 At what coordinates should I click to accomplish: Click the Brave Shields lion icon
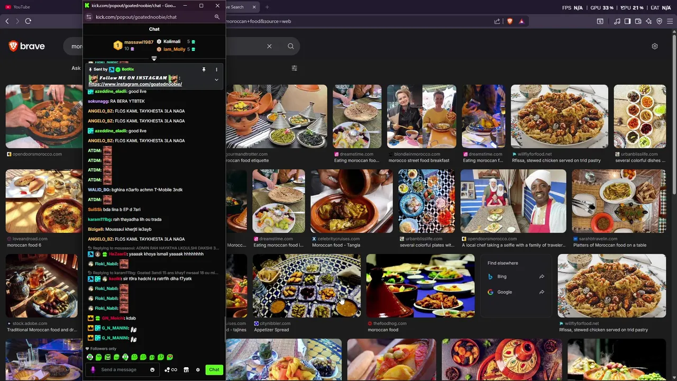(x=510, y=21)
